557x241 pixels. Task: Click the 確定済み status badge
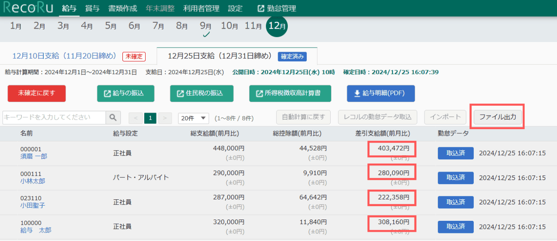292,56
